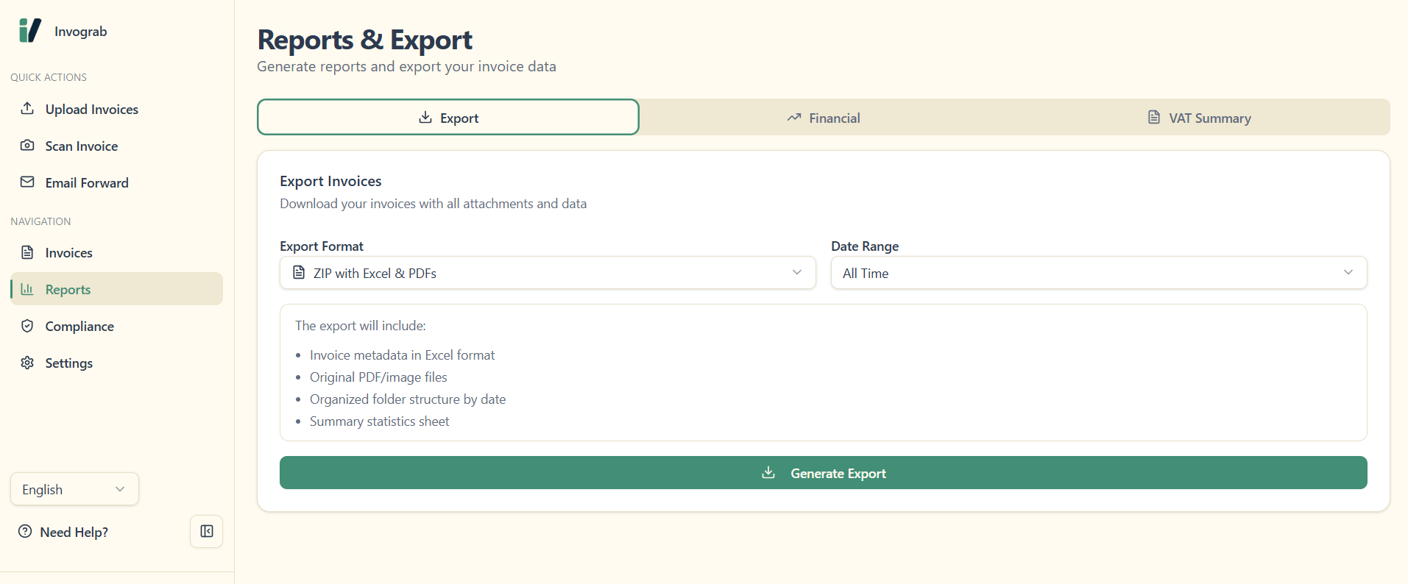1408x584 pixels.
Task: Click the Email Forward envelope icon
Action: (x=27, y=182)
